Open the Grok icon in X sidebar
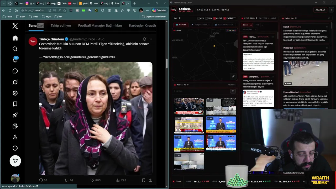Image resolution: width=336 pixels, height=189 pixels. [15, 82]
